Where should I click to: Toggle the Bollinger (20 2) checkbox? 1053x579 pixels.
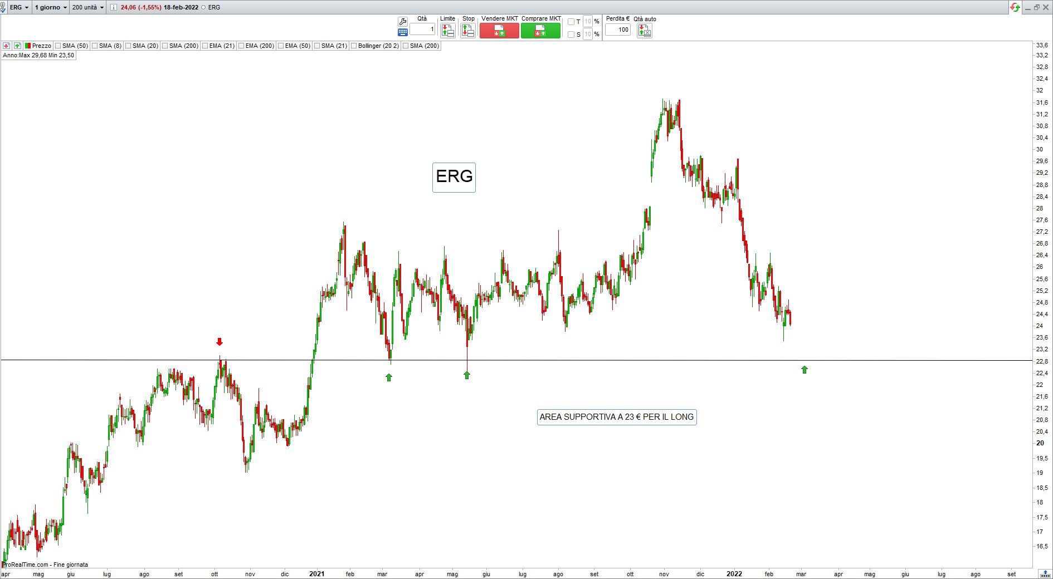[x=354, y=46]
